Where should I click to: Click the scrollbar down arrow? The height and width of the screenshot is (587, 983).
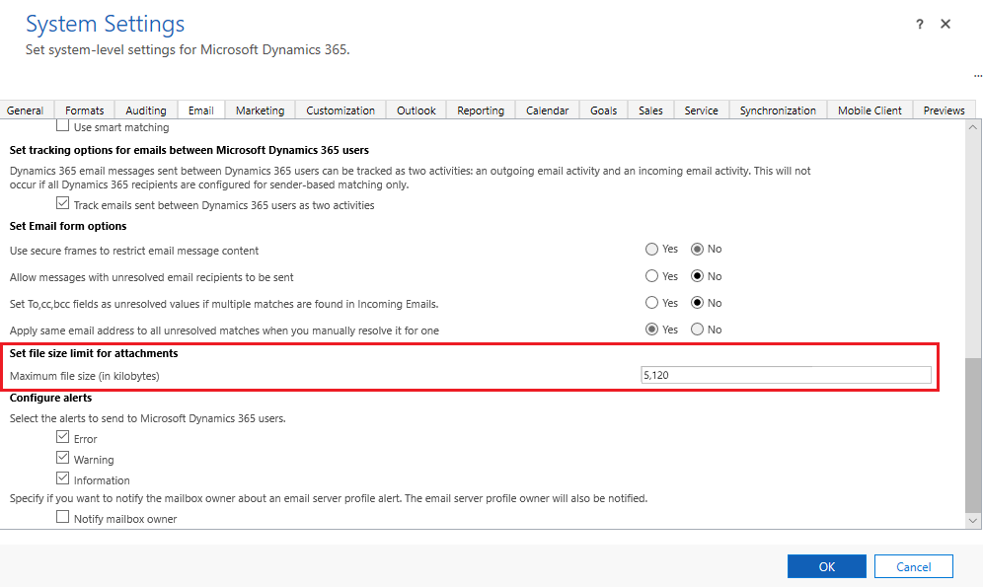click(x=973, y=521)
